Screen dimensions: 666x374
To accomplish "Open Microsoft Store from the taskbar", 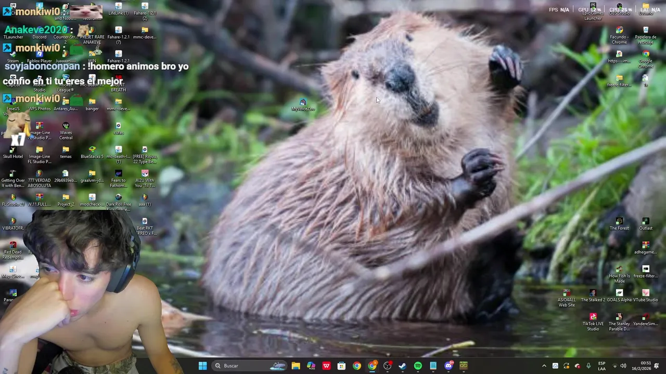I will point(341,366).
